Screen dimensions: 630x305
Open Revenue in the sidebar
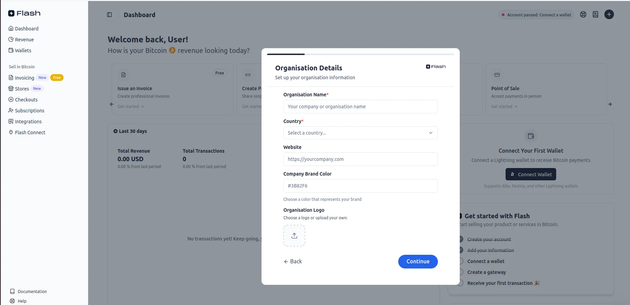(24, 40)
